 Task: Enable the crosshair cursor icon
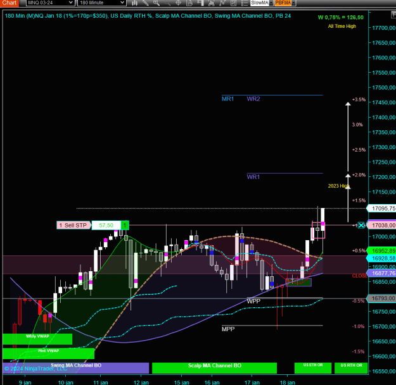pos(178,3)
